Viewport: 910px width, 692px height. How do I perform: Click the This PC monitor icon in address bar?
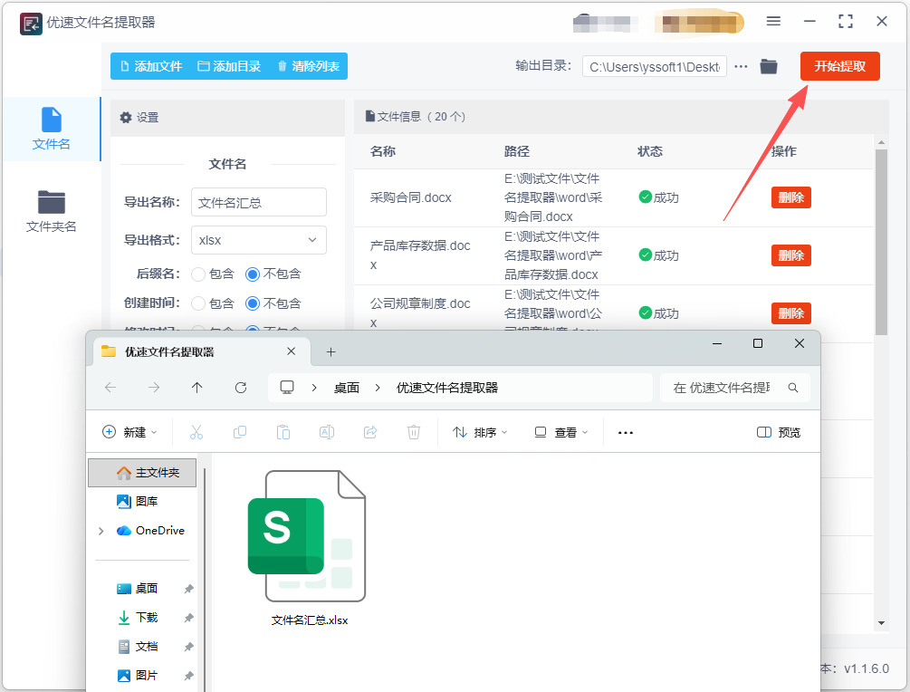(x=287, y=388)
